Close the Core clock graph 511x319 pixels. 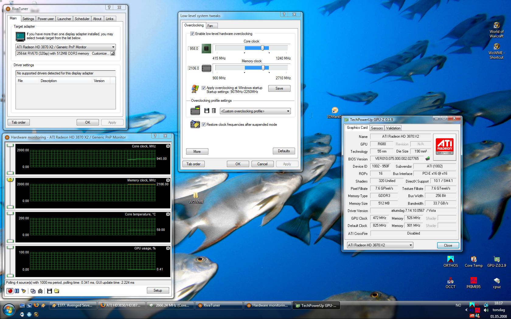(x=168, y=146)
